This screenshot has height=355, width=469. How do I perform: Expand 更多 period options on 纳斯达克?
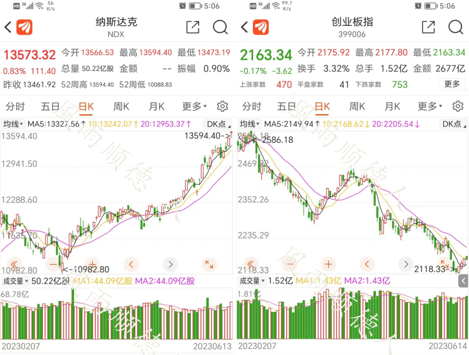click(194, 106)
